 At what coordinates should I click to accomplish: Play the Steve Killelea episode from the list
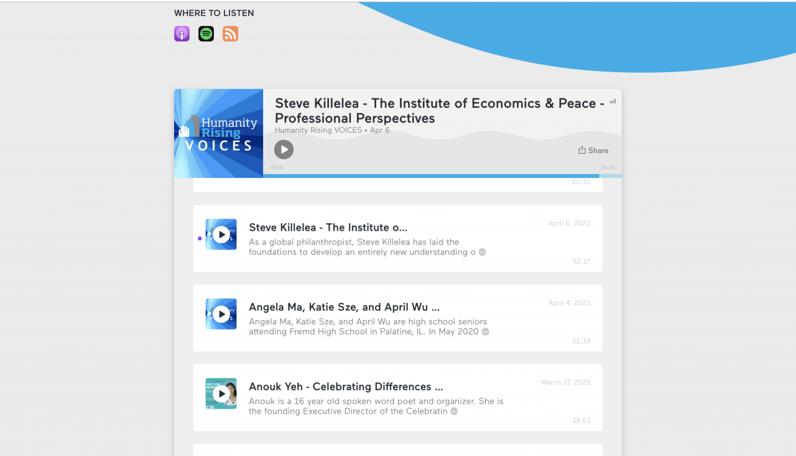pos(221,235)
